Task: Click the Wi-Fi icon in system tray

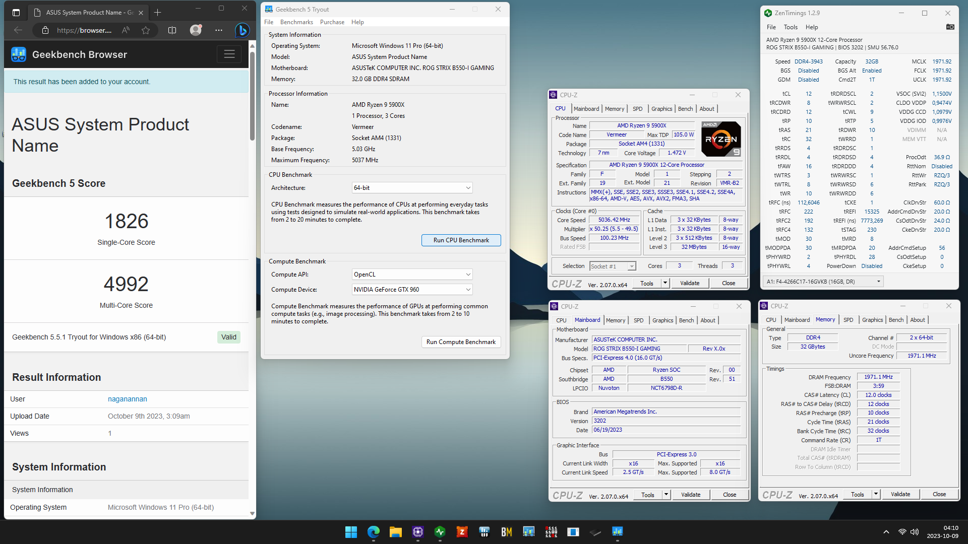Action: click(x=902, y=532)
